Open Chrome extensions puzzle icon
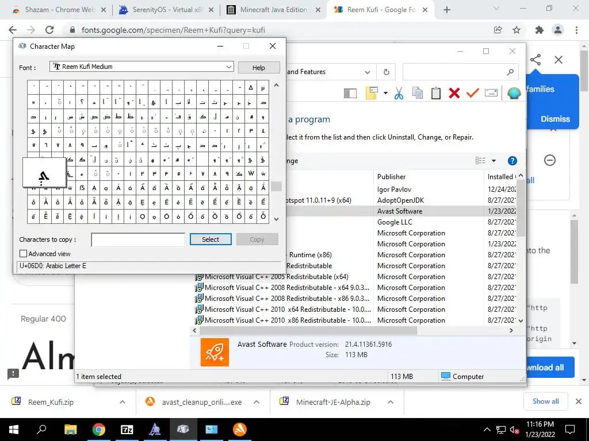Viewport: 589px width, 441px height. pos(540,30)
